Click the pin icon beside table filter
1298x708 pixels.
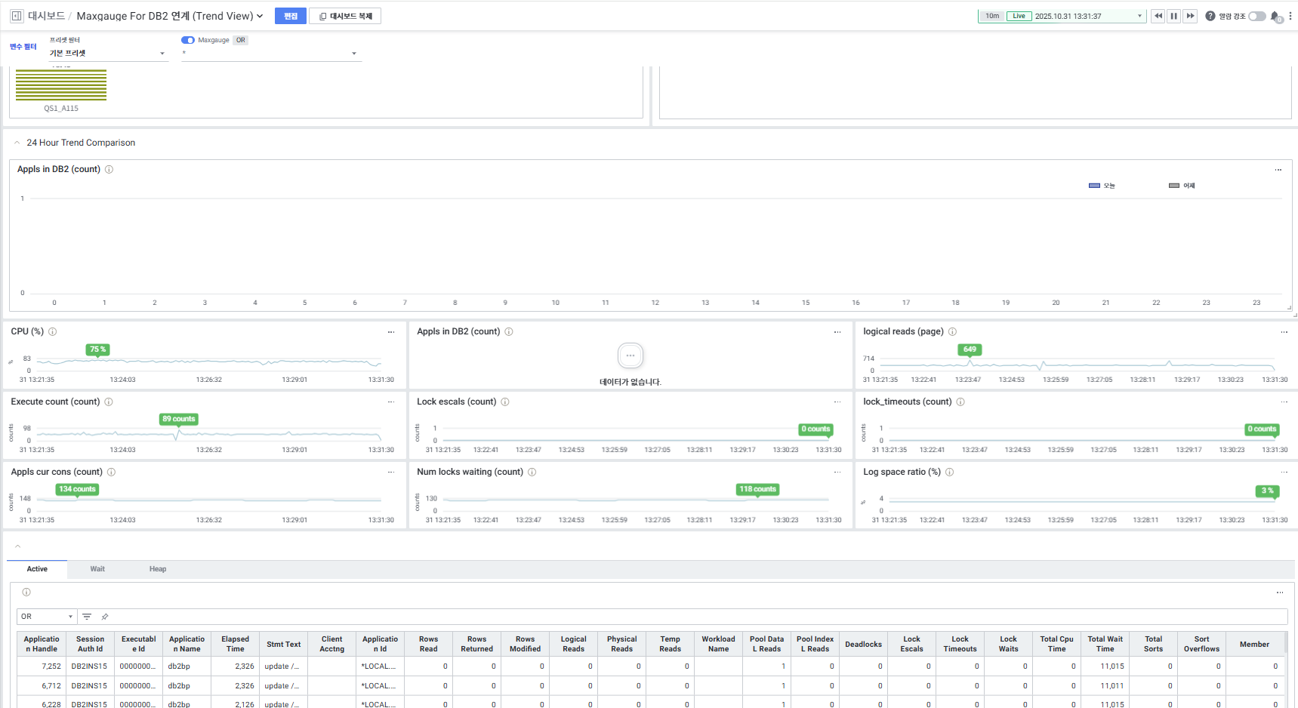tap(105, 617)
